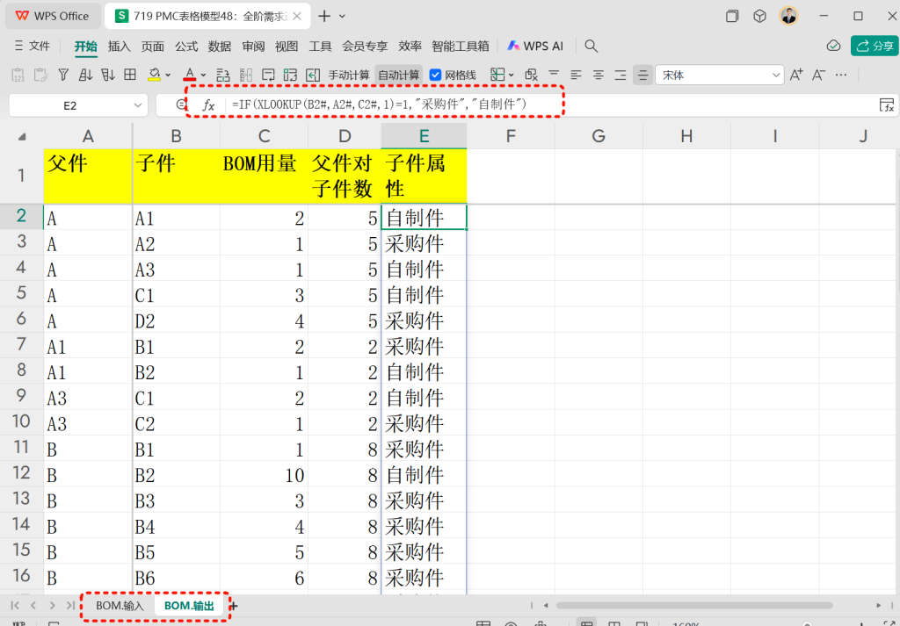The height and width of the screenshot is (626, 900).
Task: Open the more options ellipsis in toolbar
Action: coord(841,75)
